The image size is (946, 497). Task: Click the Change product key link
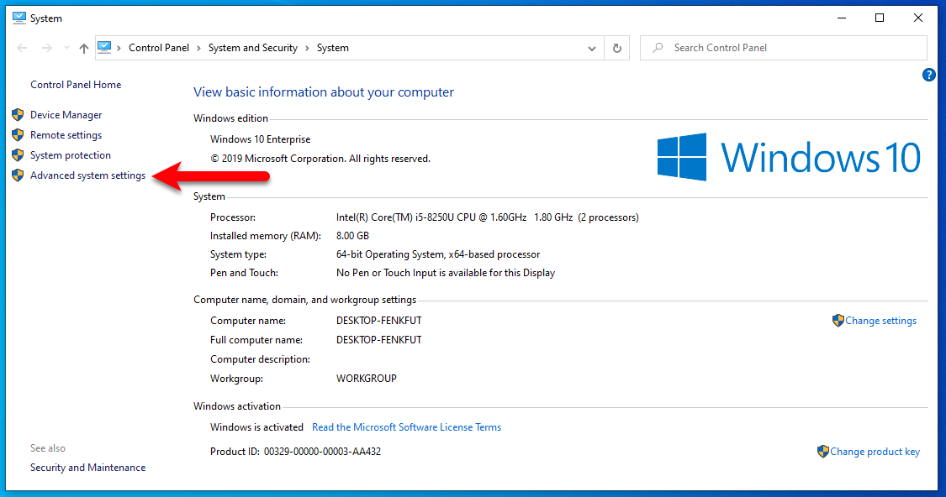point(875,452)
